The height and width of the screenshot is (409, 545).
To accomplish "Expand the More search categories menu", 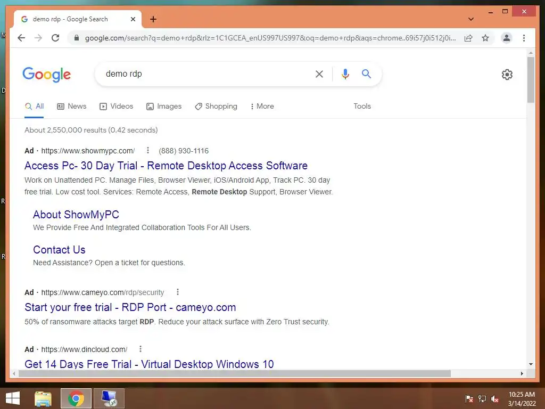I will pyautogui.click(x=262, y=107).
